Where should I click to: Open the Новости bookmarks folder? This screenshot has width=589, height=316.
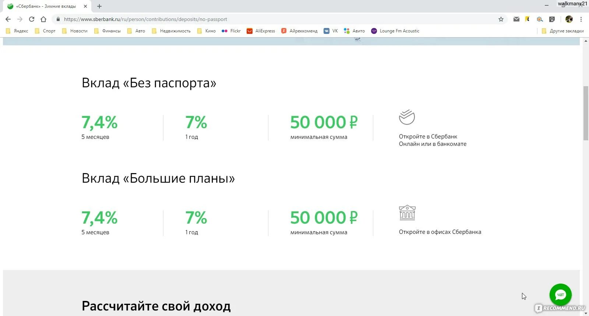click(x=75, y=31)
